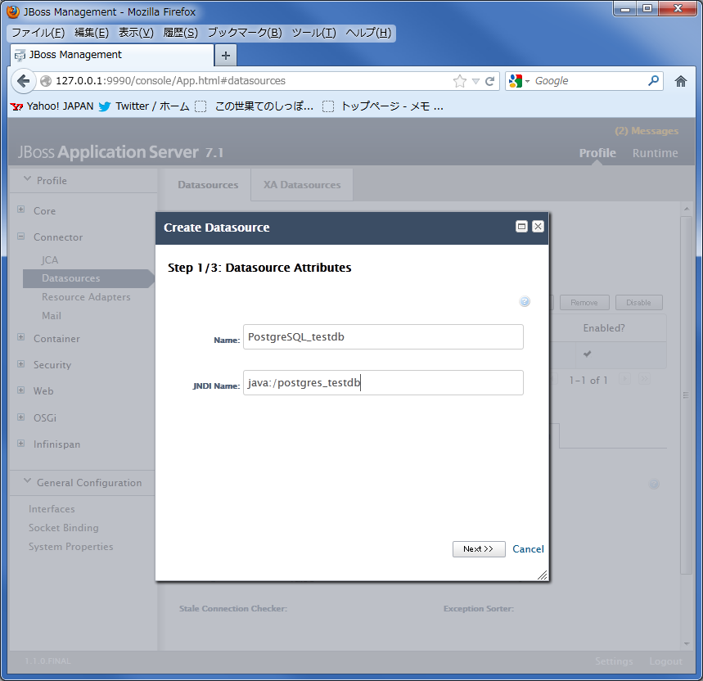Collapse the Connector tree node
This screenshot has width=703, height=681.
[20, 236]
